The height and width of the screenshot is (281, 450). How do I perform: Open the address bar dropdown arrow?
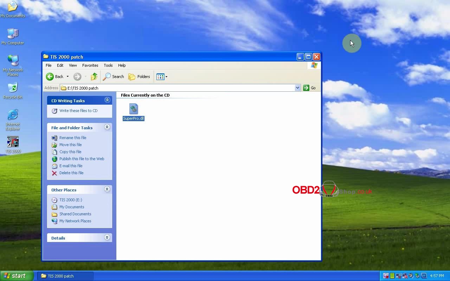point(297,88)
